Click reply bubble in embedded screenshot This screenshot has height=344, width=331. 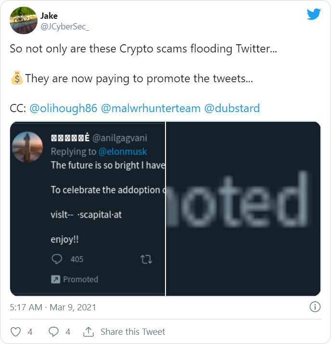57,259
